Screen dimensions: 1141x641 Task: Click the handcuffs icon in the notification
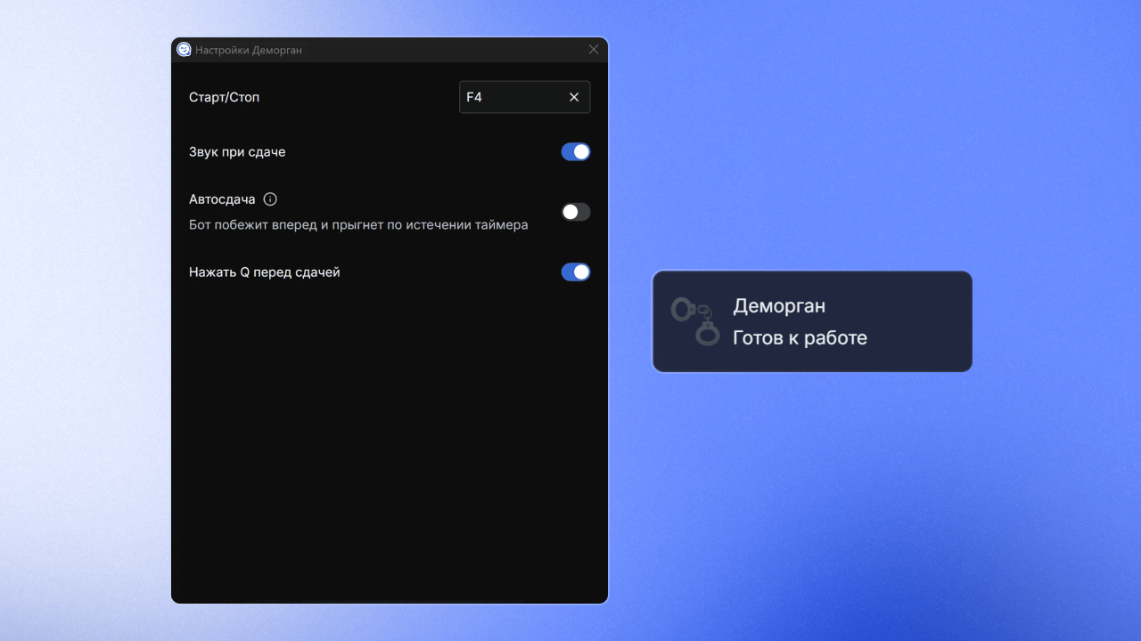click(x=695, y=321)
